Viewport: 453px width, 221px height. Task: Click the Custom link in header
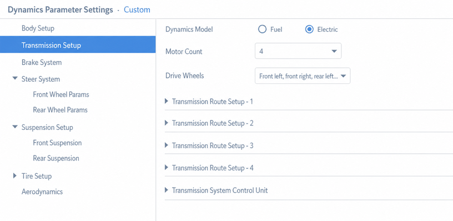(137, 10)
